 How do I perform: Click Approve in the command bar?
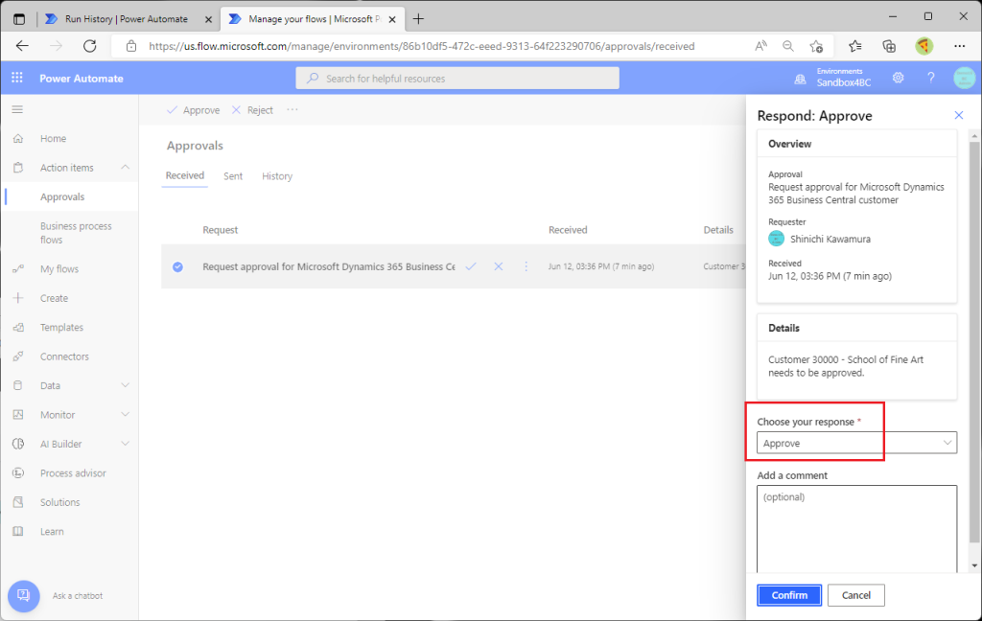point(194,110)
